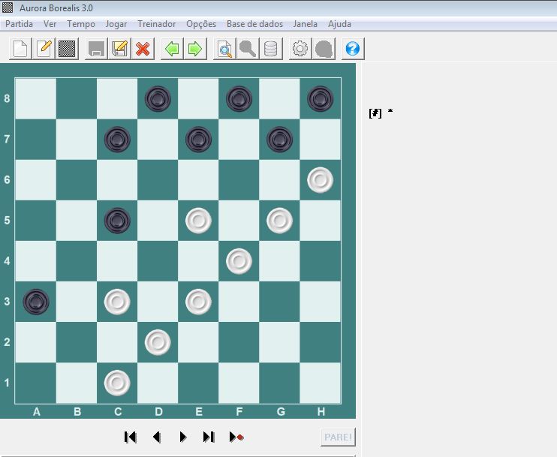557x457 pixels.
Task: Open the Partida menu
Action: (20, 24)
